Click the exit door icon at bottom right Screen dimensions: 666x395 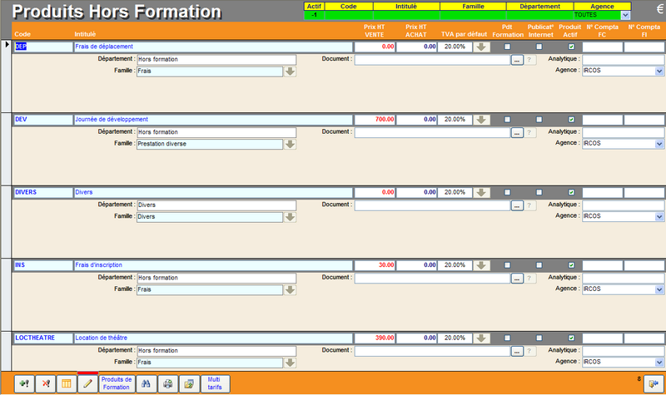point(650,383)
